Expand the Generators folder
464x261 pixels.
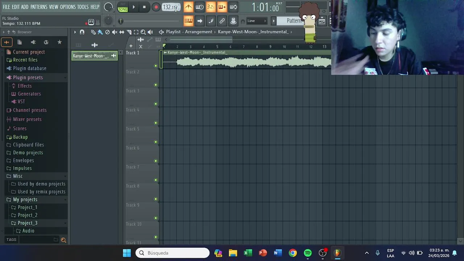pos(29,94)
